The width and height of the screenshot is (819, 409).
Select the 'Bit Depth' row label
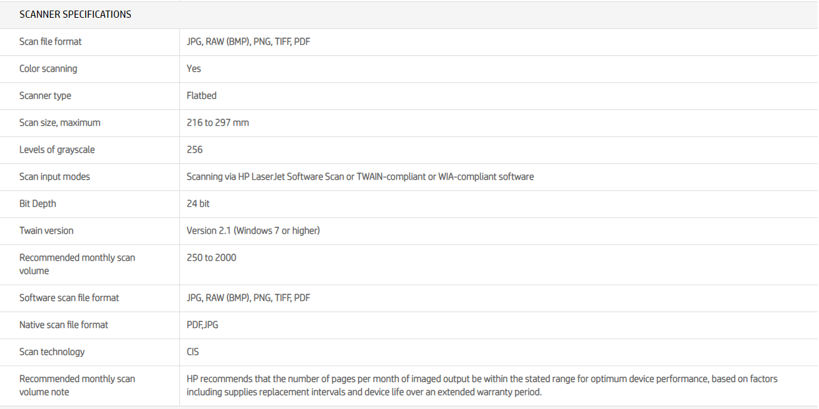tap(38, 204)
